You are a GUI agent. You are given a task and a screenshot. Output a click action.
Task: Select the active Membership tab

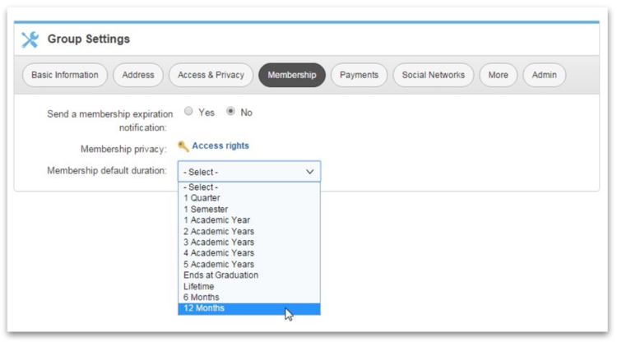pyautogui.click(x=292, y=75)
